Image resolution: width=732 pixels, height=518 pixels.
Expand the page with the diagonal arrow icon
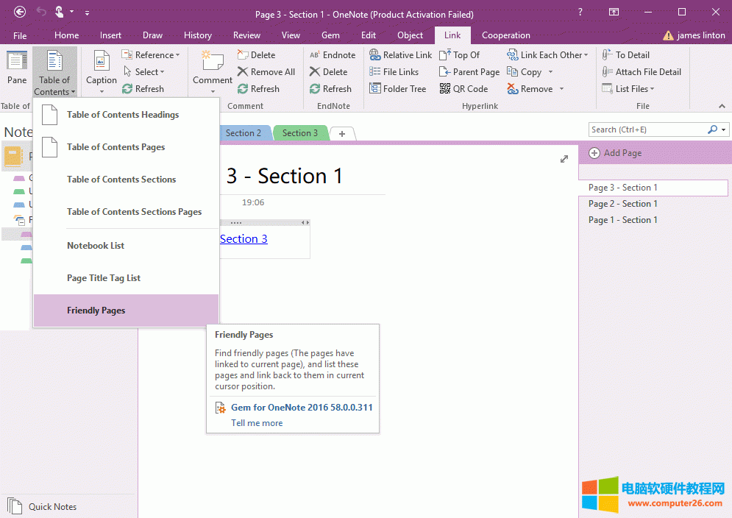[564, 159]
